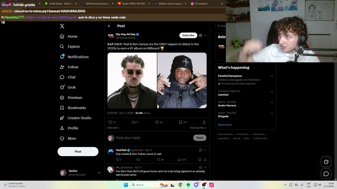Open the Yeat photo in the post
The height and width of the screenshot is (189, 337).
[132, 80]
